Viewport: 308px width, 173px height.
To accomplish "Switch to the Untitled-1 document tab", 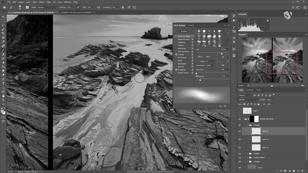I will coord(77,12).
